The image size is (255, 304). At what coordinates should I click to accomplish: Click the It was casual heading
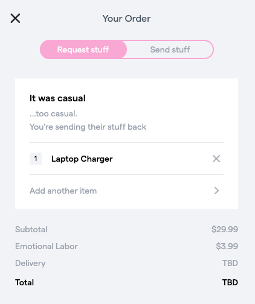(x=57, y=98)
